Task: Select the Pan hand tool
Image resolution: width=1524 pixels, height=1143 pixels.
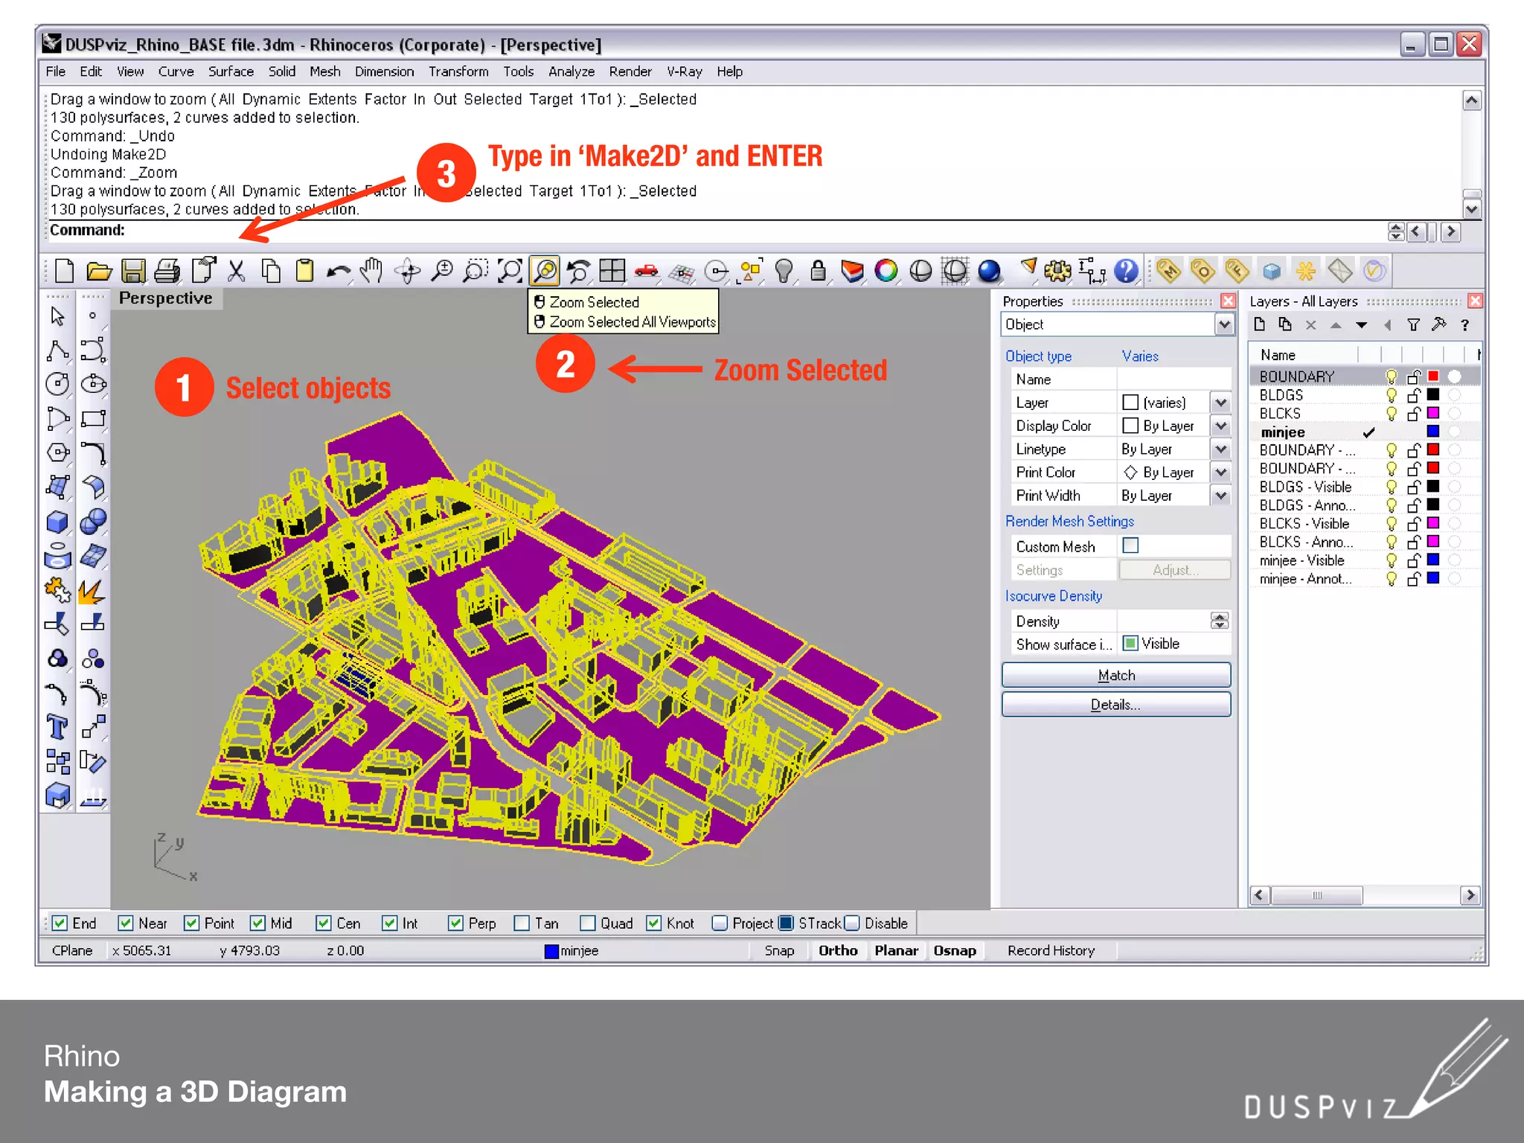Action: tap(372, 271)
